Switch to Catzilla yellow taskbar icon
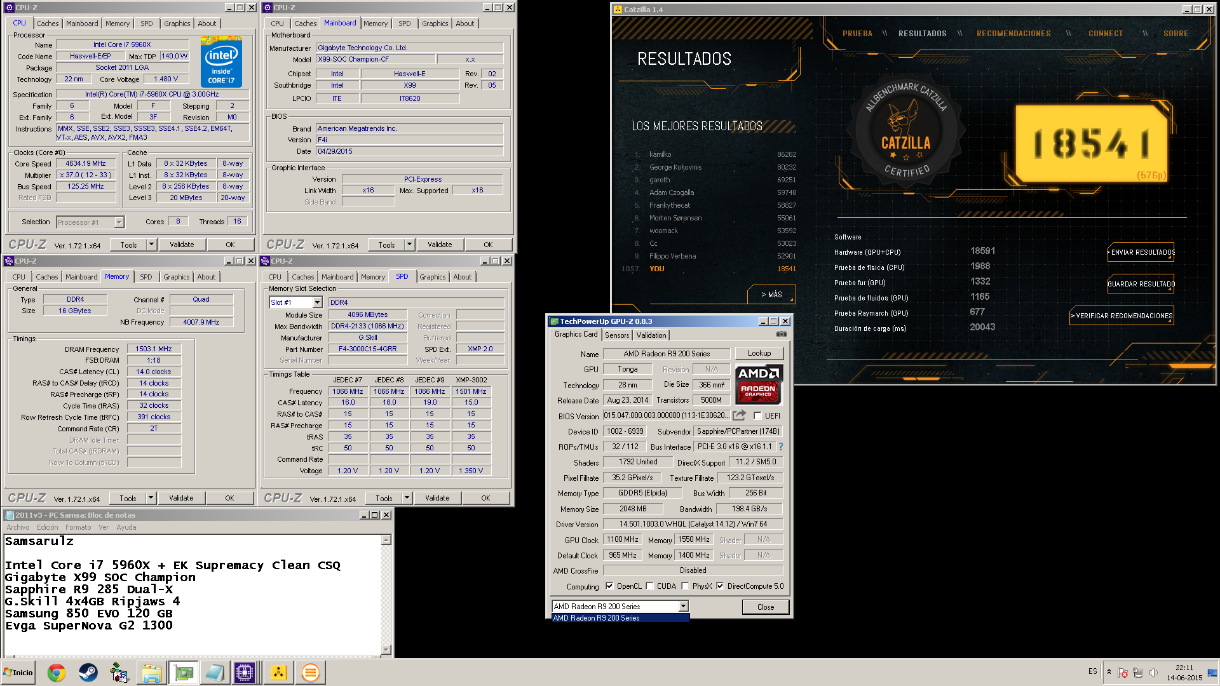The height and width of the screenshot is (686, 1220). [278, 673]
